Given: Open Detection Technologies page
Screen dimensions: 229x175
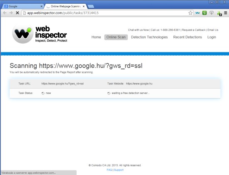Looking at the screenshot, I should (149, 37).
